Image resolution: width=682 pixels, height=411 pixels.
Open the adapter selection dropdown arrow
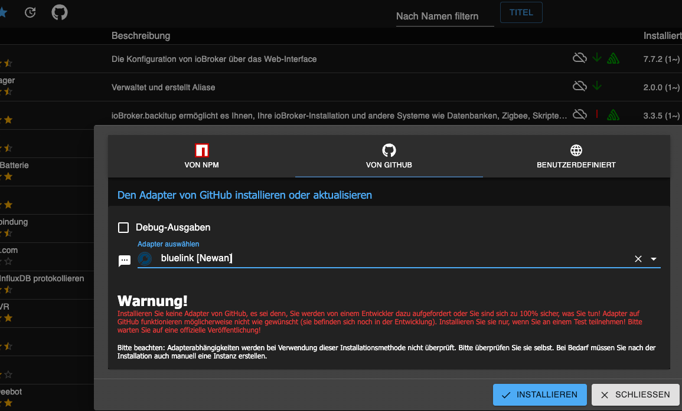[654, 259]
